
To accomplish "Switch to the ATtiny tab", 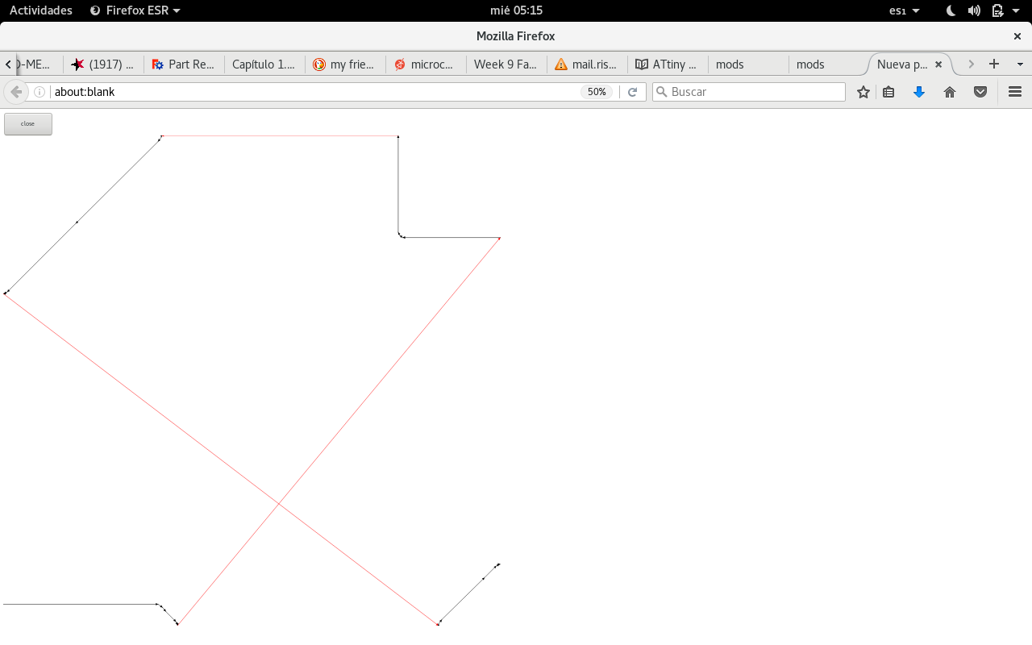I will (668, 64).
